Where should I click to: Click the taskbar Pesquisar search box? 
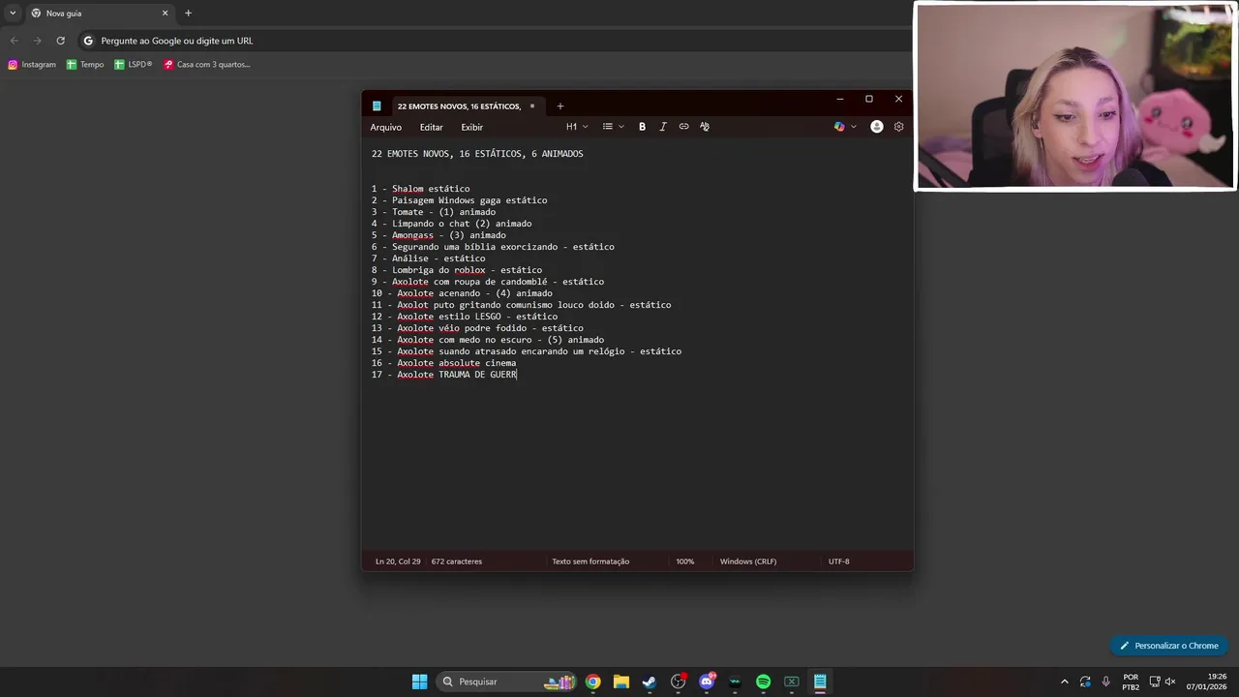[x=505, y=682]
